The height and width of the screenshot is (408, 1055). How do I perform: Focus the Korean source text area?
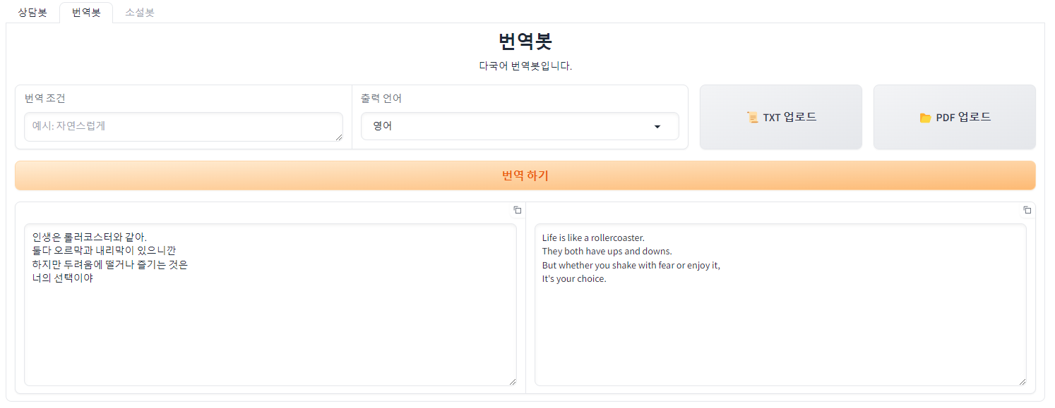tap(270, 305)
